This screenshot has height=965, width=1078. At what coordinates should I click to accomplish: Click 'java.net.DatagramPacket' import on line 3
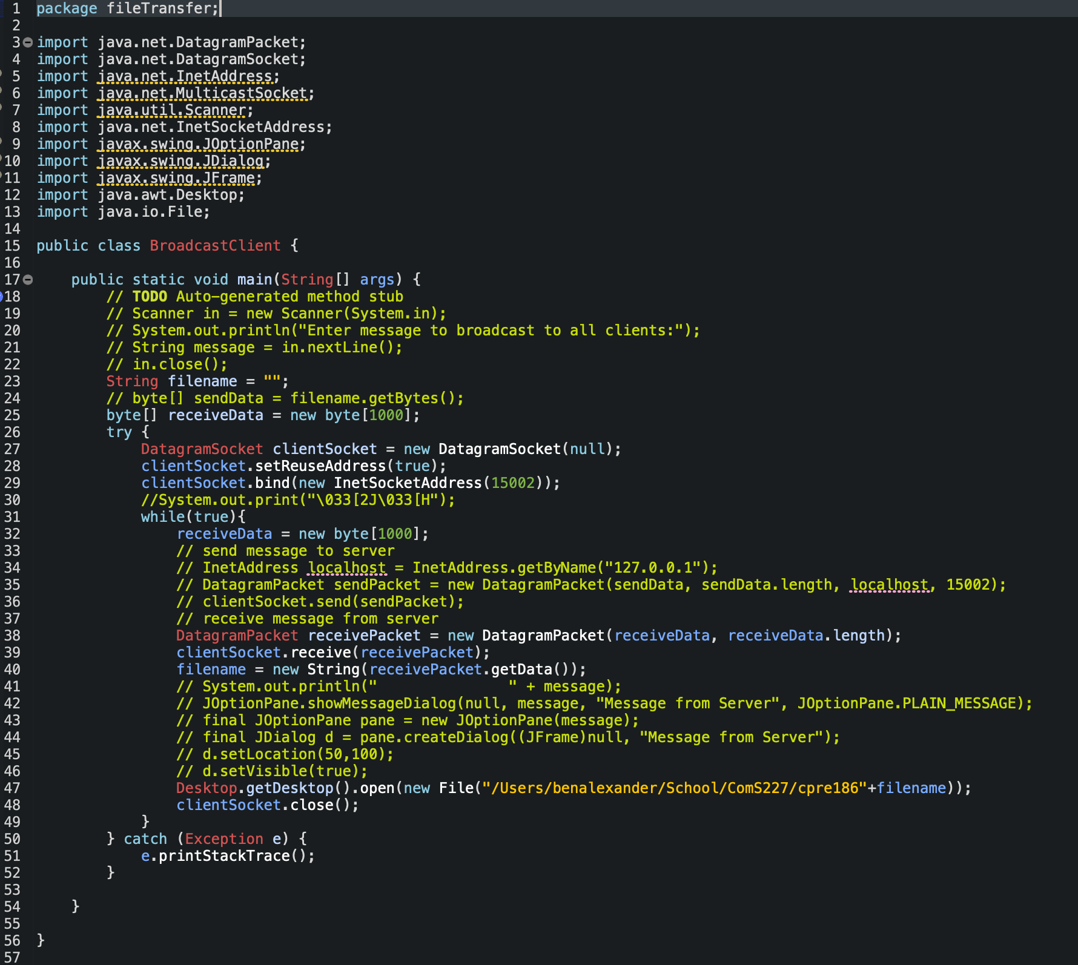198,42
